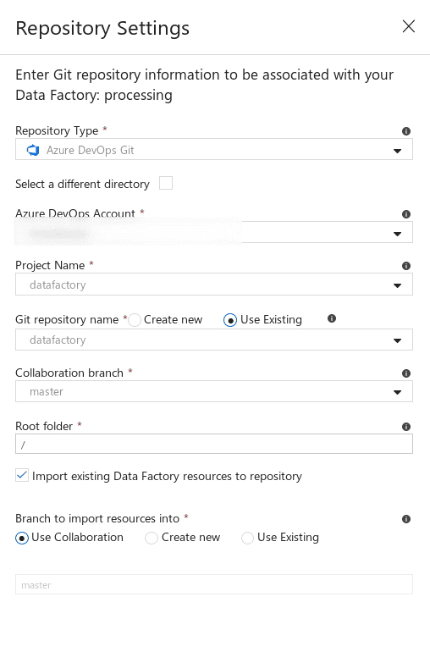430x663 pixels.
Task: Click info icon for Collaboration branch
Action: click(406, 373)
